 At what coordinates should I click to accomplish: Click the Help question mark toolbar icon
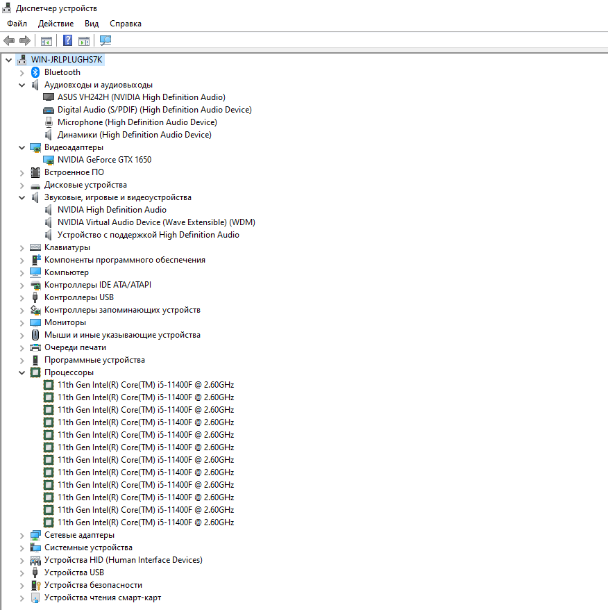[x=68, y=40]
